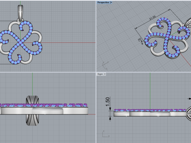Viewport: 191px width, 143px height.
Task: Select the bail ring in bottom-left viewport
Action: click(x=33, y=110)
